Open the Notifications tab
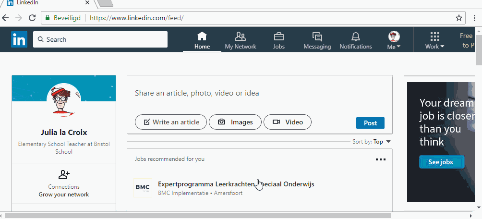 pos(356,41)
